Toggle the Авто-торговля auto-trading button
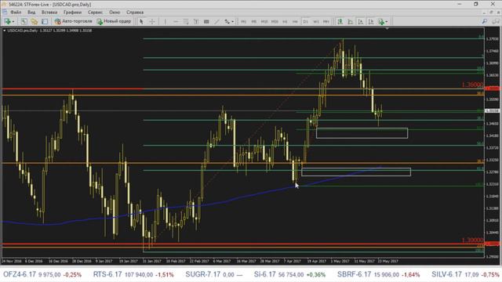Screen dimensions: 502x282 (73, 21)
